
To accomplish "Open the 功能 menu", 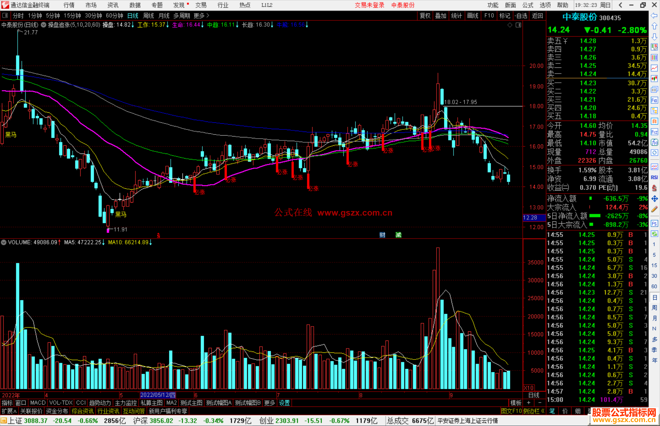I will tap(493, 5).
